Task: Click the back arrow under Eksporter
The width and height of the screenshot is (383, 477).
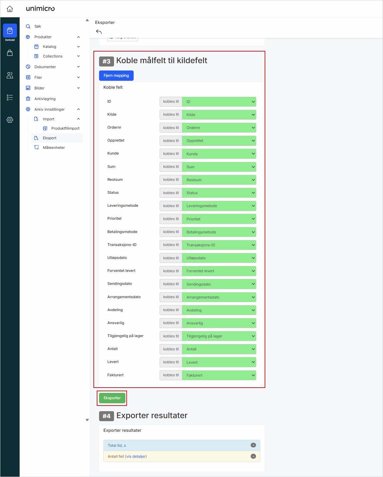Action: pos(99,32)
